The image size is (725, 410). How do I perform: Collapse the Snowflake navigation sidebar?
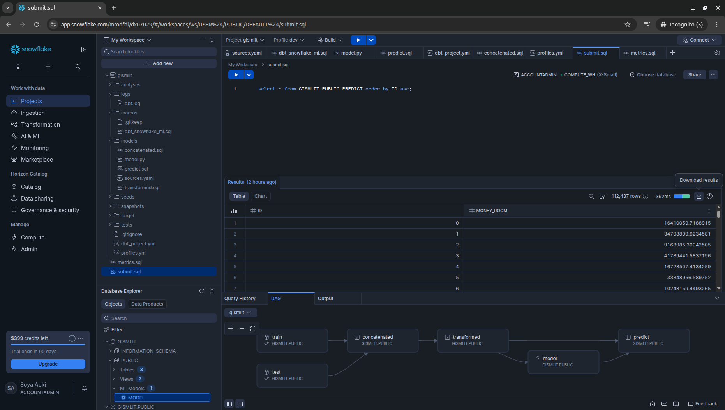pyautogui.click(x=83, y=49)
